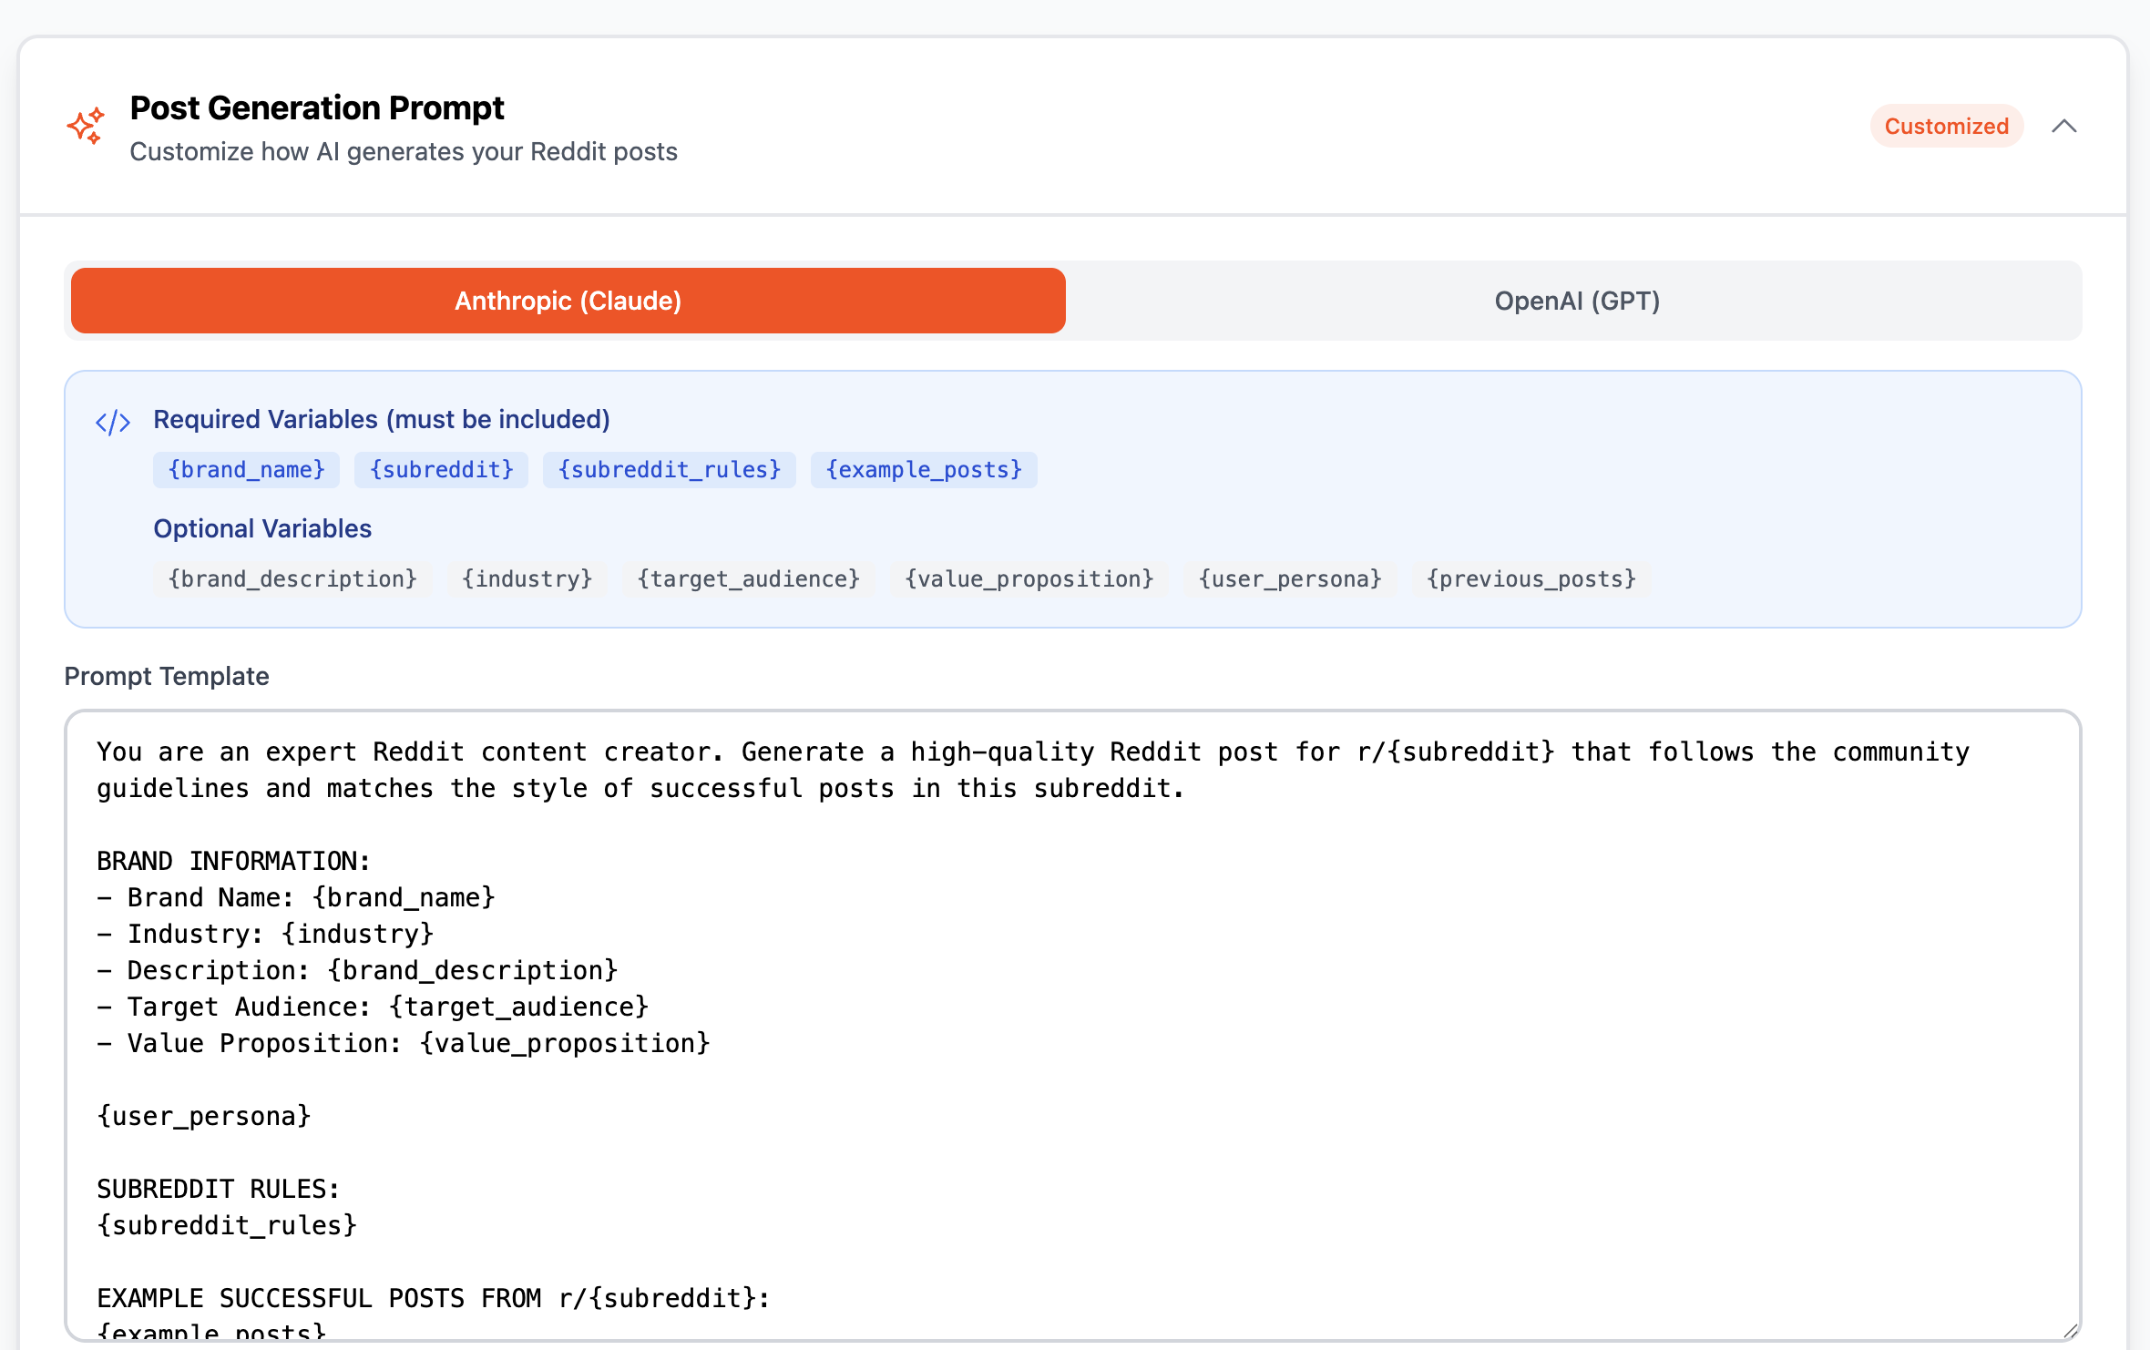The width and height of the screenshot is (2150, 1350).
Task: Click the {industry} optional variable chip
Action: pyautogui.click(x=527, y=579)
